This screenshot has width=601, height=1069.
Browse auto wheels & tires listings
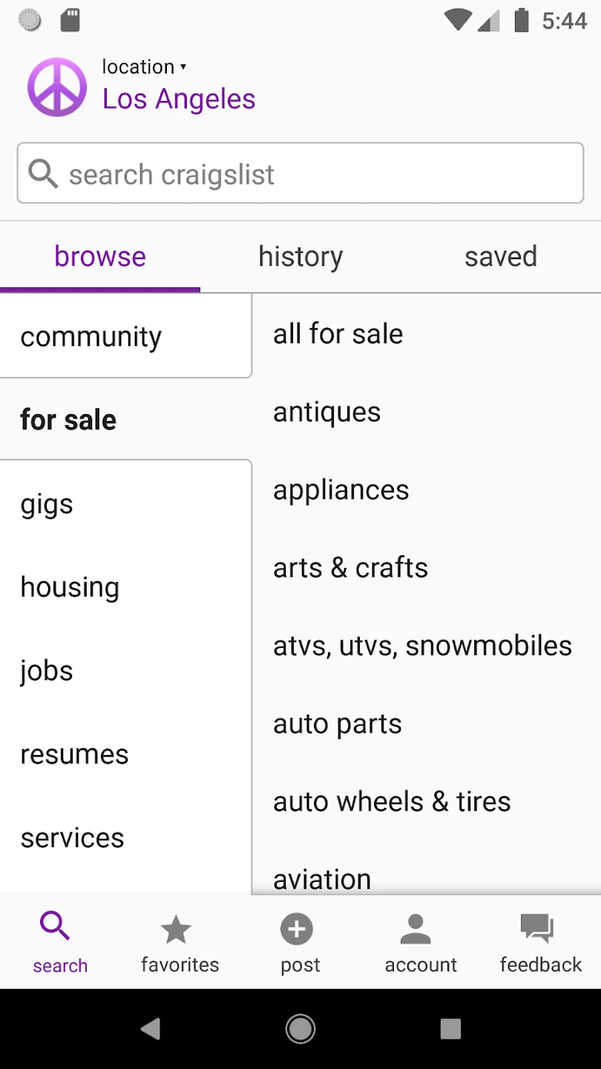[x=392, y=802]
